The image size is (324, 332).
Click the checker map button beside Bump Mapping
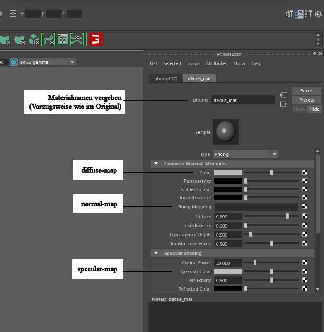point(305,207)
